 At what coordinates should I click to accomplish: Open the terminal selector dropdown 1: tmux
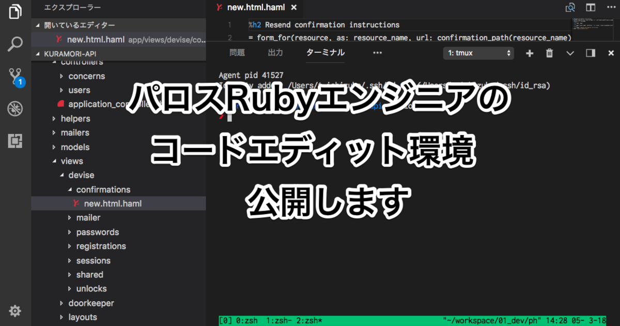coord(478,53)
